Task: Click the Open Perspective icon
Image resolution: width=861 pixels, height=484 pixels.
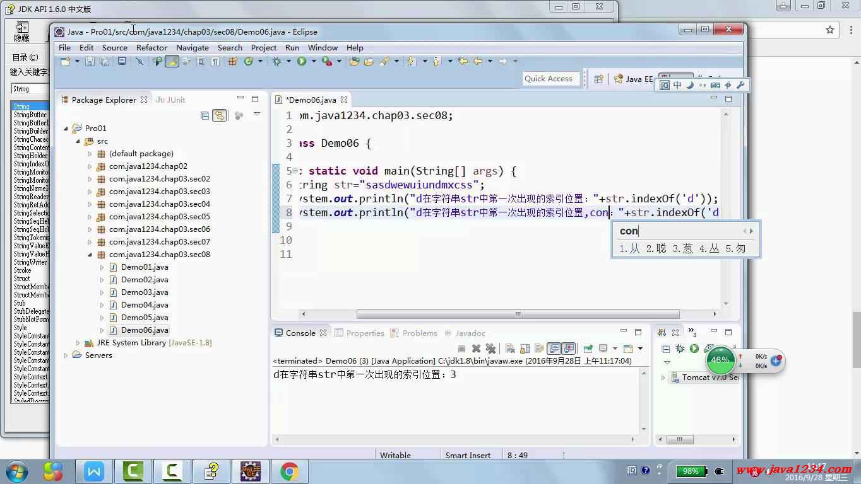Action: coord(599,79)
